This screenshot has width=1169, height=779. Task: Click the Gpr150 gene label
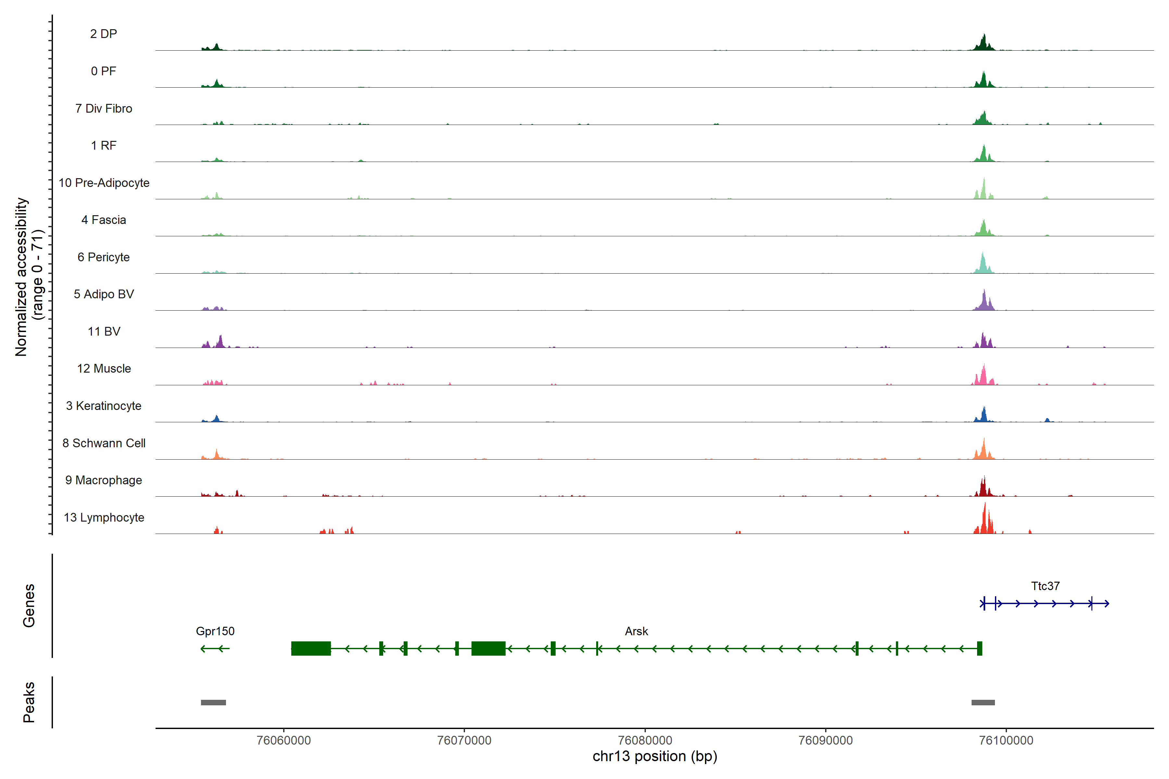point(215,631)
